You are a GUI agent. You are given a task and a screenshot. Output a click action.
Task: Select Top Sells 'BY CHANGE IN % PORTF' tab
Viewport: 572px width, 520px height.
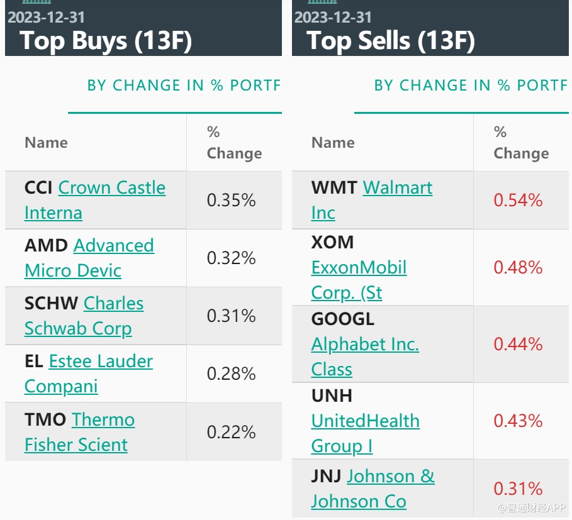[471, 86]
